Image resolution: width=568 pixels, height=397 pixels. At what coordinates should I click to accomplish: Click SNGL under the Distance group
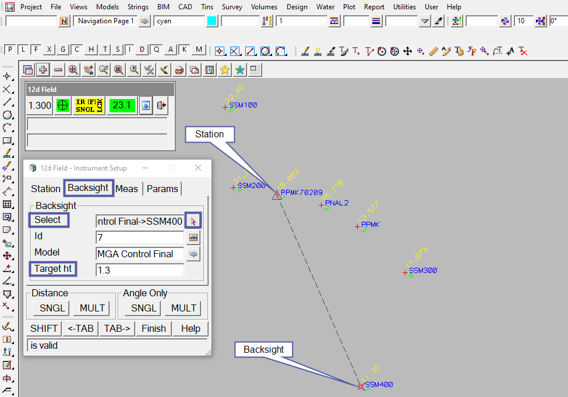tap(53, 308)
